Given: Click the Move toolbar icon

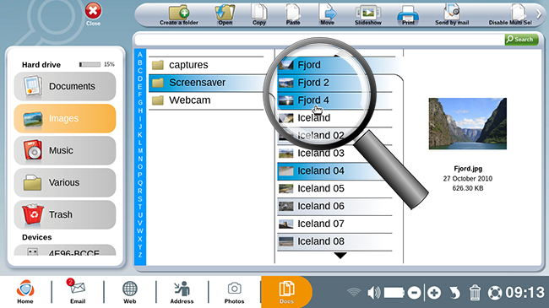Looking at the screenshot, I should [328, 15].
